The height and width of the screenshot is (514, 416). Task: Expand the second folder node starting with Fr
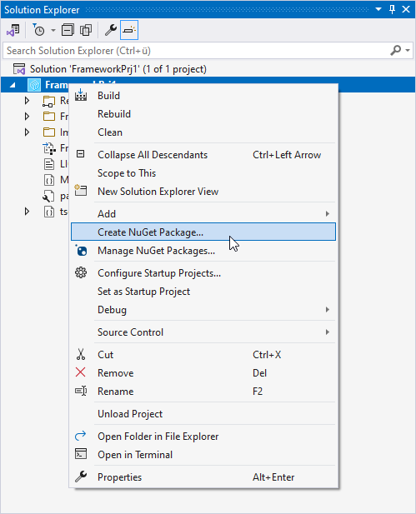[27, 117]
